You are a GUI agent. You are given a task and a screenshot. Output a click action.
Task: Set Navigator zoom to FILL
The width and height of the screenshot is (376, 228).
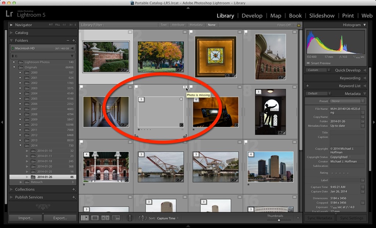click(58, 25)
